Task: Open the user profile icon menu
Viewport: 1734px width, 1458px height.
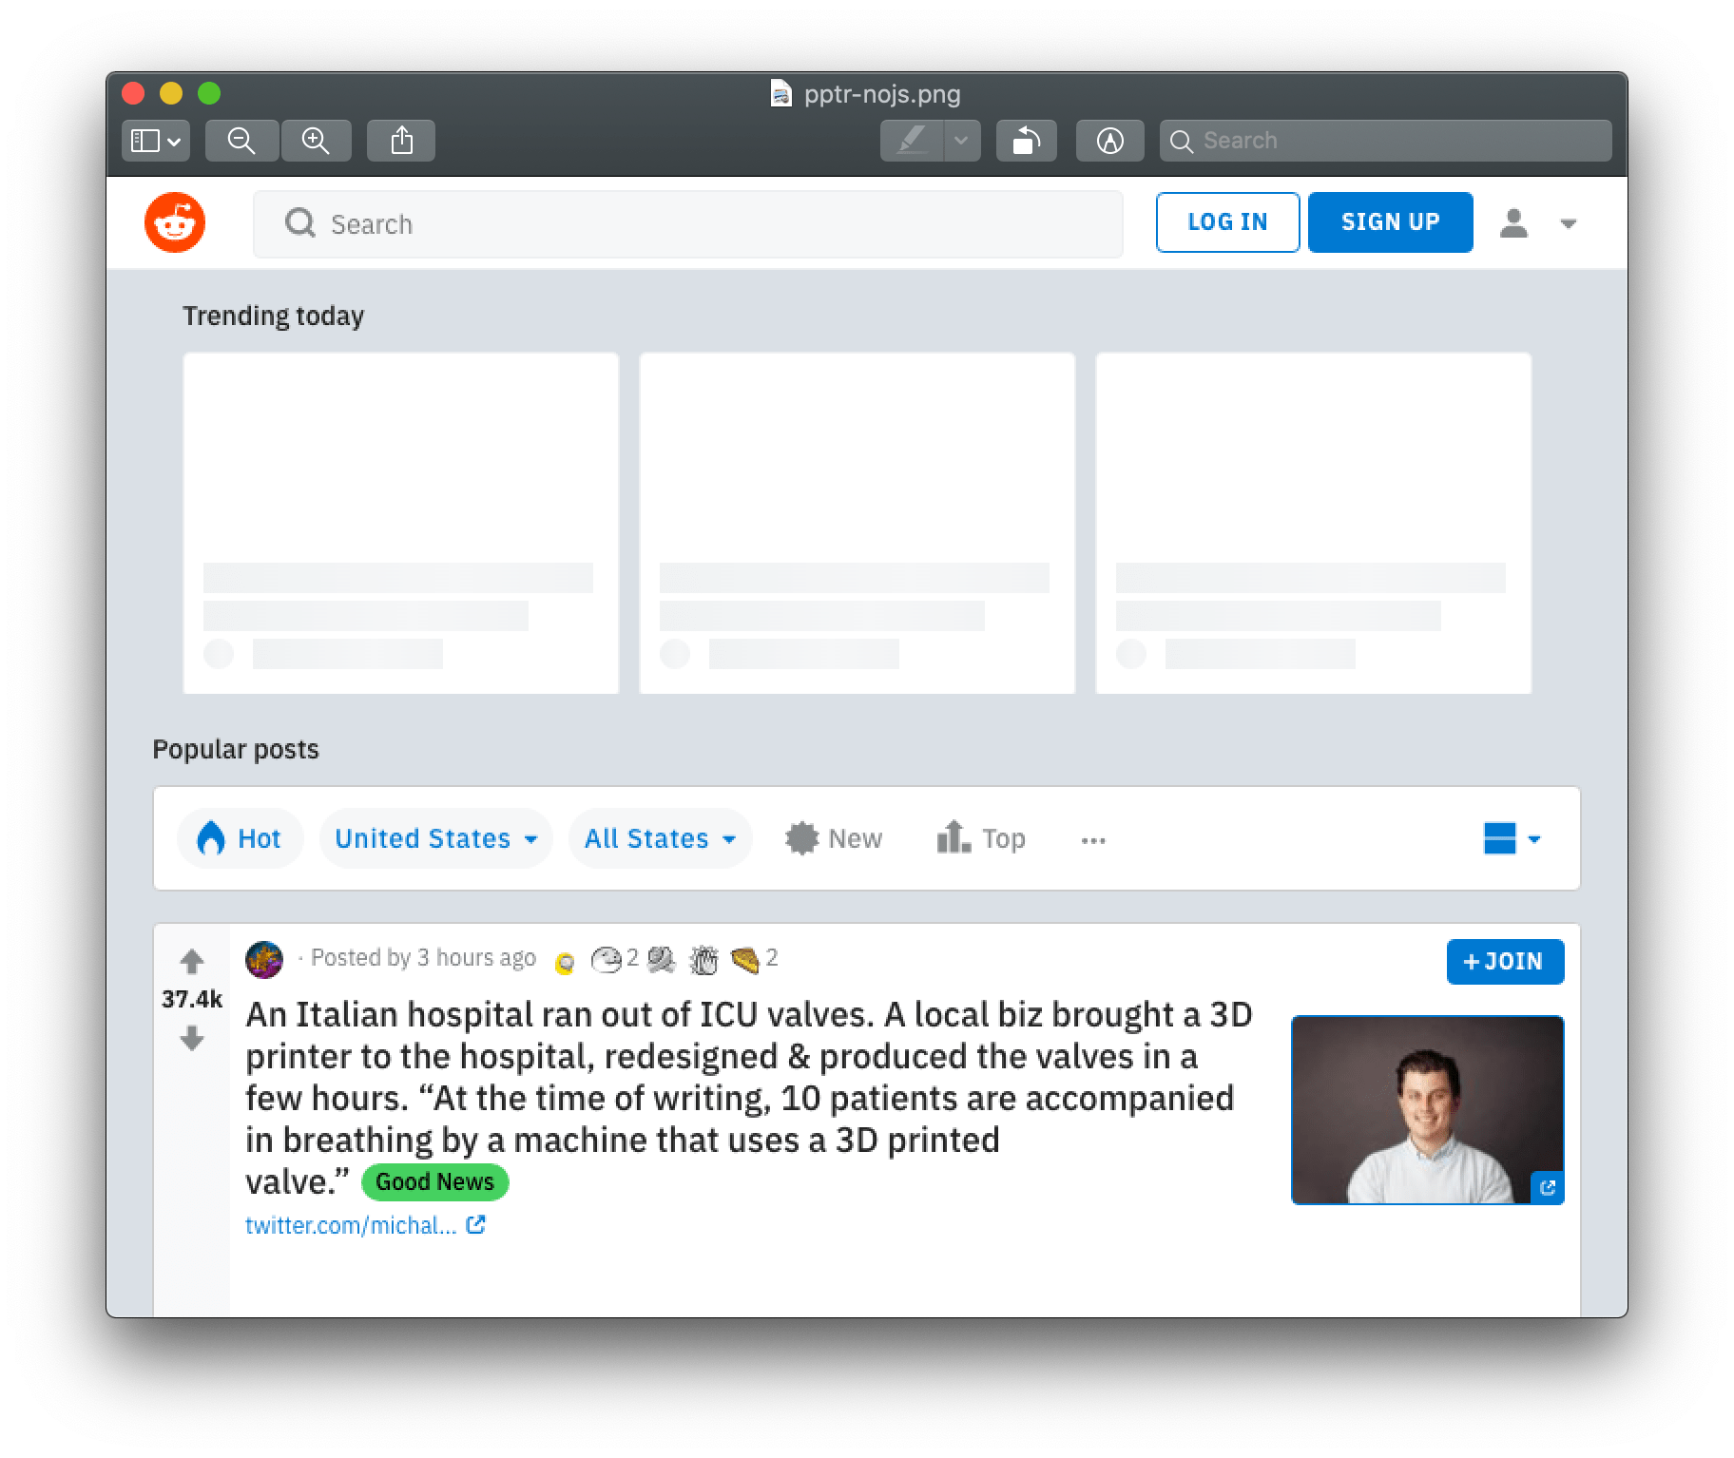Action: (1513, 223)
